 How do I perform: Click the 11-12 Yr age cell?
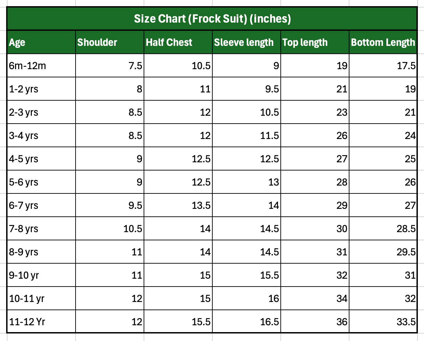41,321
